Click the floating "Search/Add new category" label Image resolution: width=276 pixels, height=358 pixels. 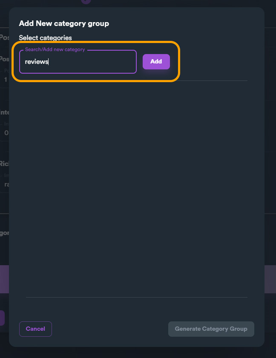[x=55, y=50]
